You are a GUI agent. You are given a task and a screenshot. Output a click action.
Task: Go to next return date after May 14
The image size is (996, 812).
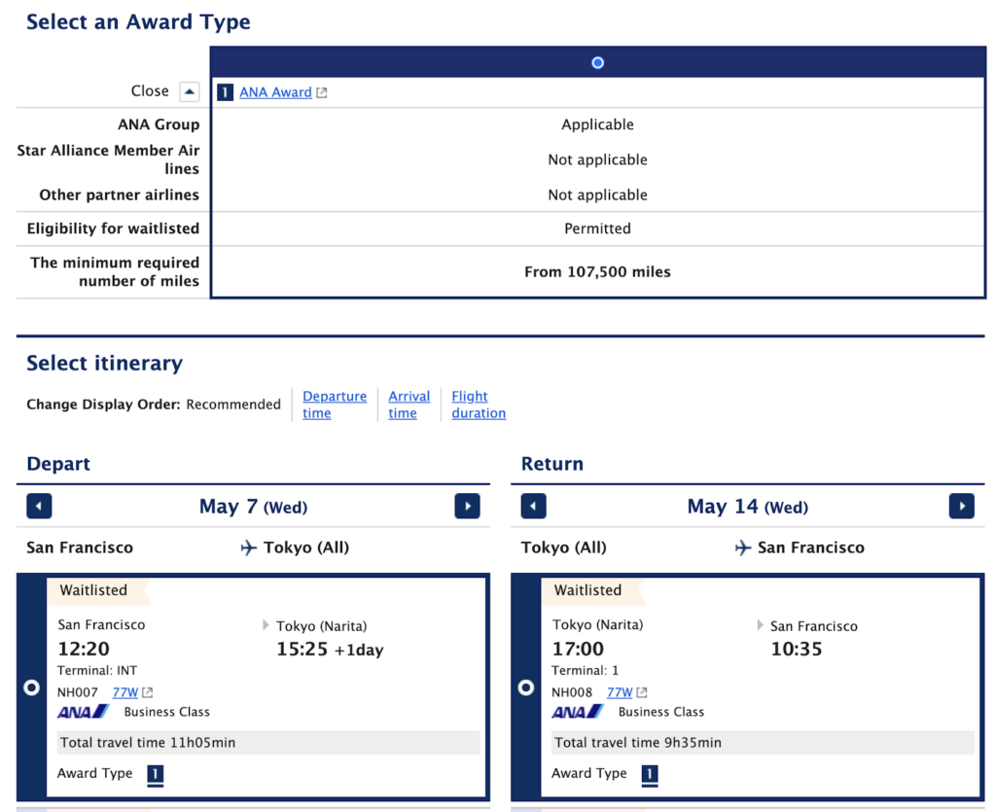[x=961, y=506]
